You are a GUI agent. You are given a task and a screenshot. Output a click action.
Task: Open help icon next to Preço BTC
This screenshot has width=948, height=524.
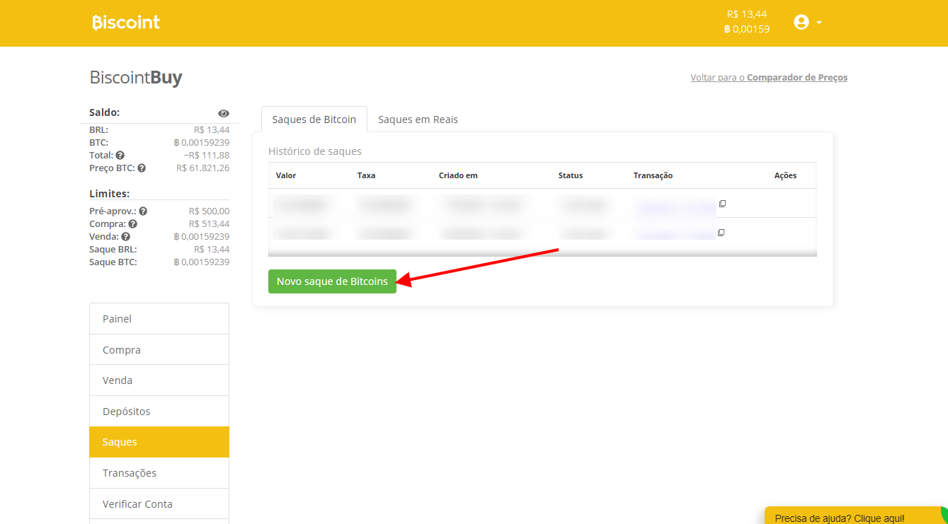click(142, 168)
